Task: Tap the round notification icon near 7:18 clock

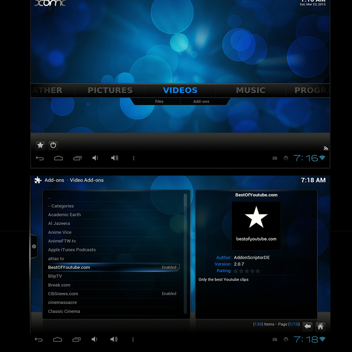Action: 286,339
